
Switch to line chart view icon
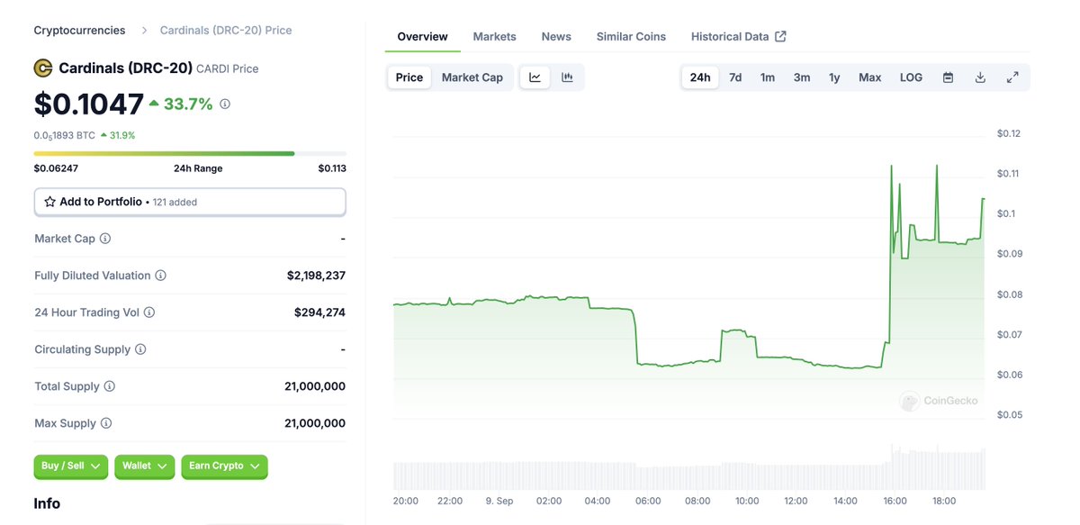point(535,77)
